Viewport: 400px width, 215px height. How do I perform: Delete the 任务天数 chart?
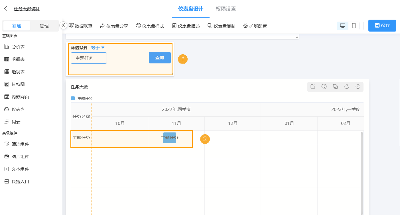pyautogui.click(x=358, y=87)
